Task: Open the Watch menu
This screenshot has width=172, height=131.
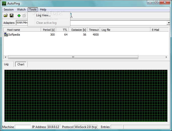Action: (21, 10)
